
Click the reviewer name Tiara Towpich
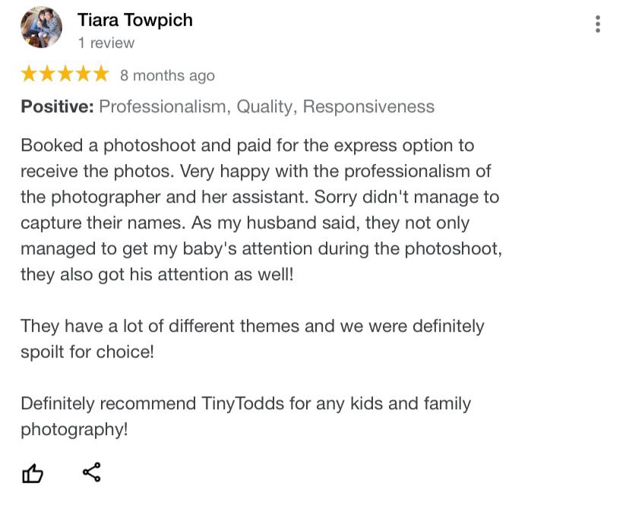click(x=135, y=20)
